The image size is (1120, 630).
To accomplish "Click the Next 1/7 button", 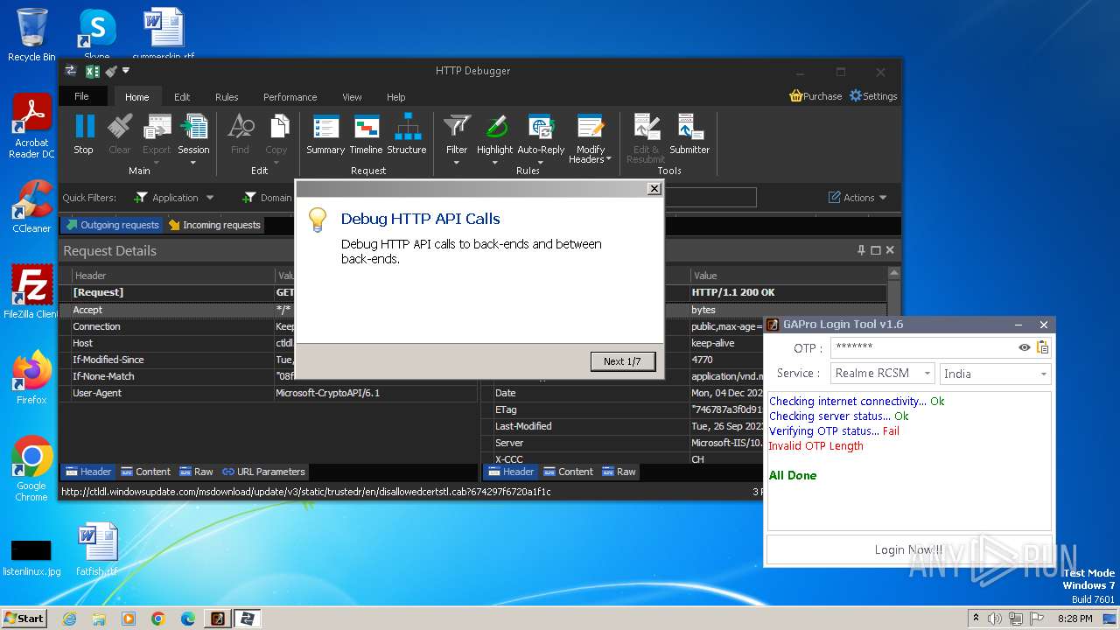I will 622,361.
